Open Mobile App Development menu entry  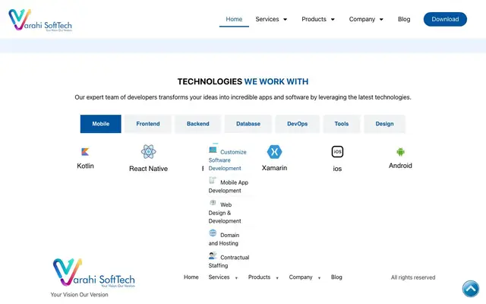click(229, 185)
